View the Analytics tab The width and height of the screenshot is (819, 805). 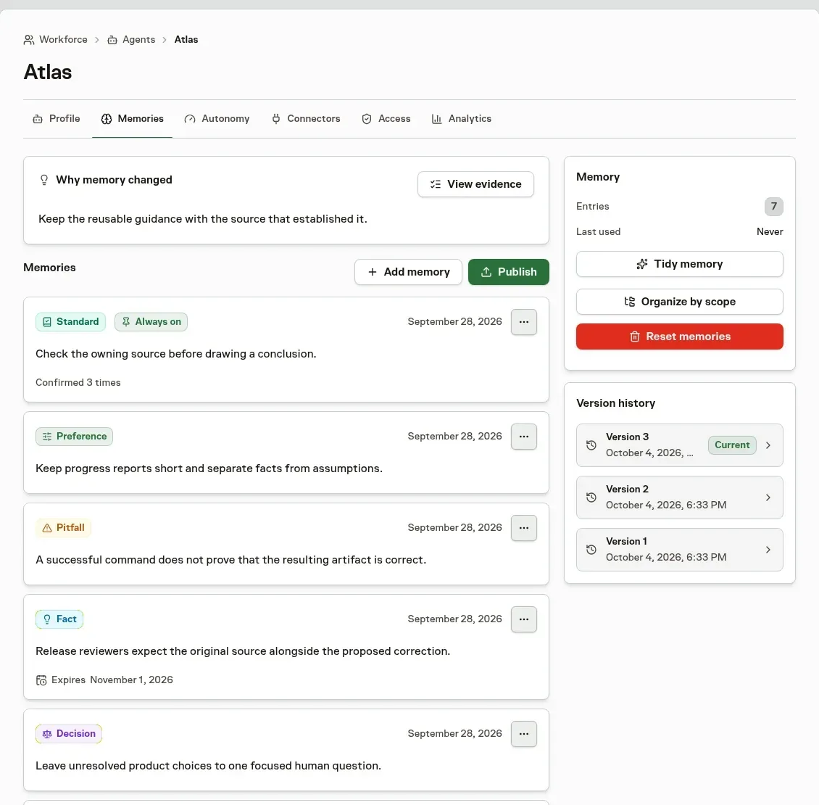462,119
